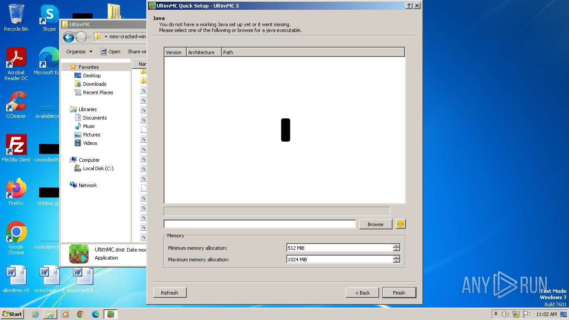
Task: Show hidden system tray icons
Action: pyautogui.click(x=496, y=314)
